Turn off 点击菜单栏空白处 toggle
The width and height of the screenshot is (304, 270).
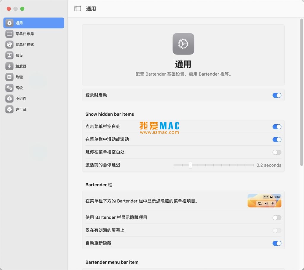point(277,127)
